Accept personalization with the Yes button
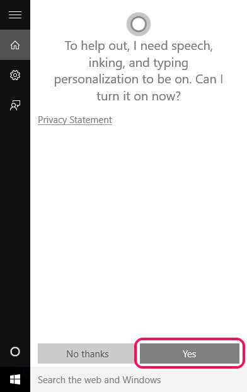Viewport: 247px width, 392px height. click(x=190, y=353)
